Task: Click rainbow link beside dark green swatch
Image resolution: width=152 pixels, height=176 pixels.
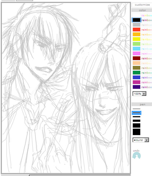Action: coord(147,73)
